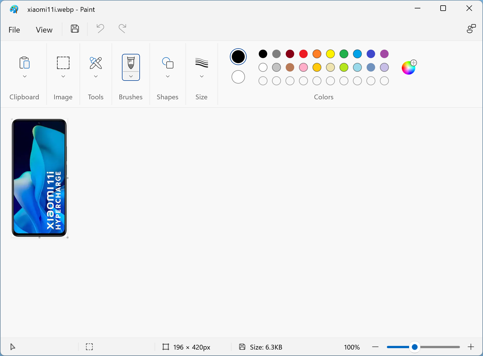
Task: Pick the light turquoise color swatch
Action: [357, 67]
